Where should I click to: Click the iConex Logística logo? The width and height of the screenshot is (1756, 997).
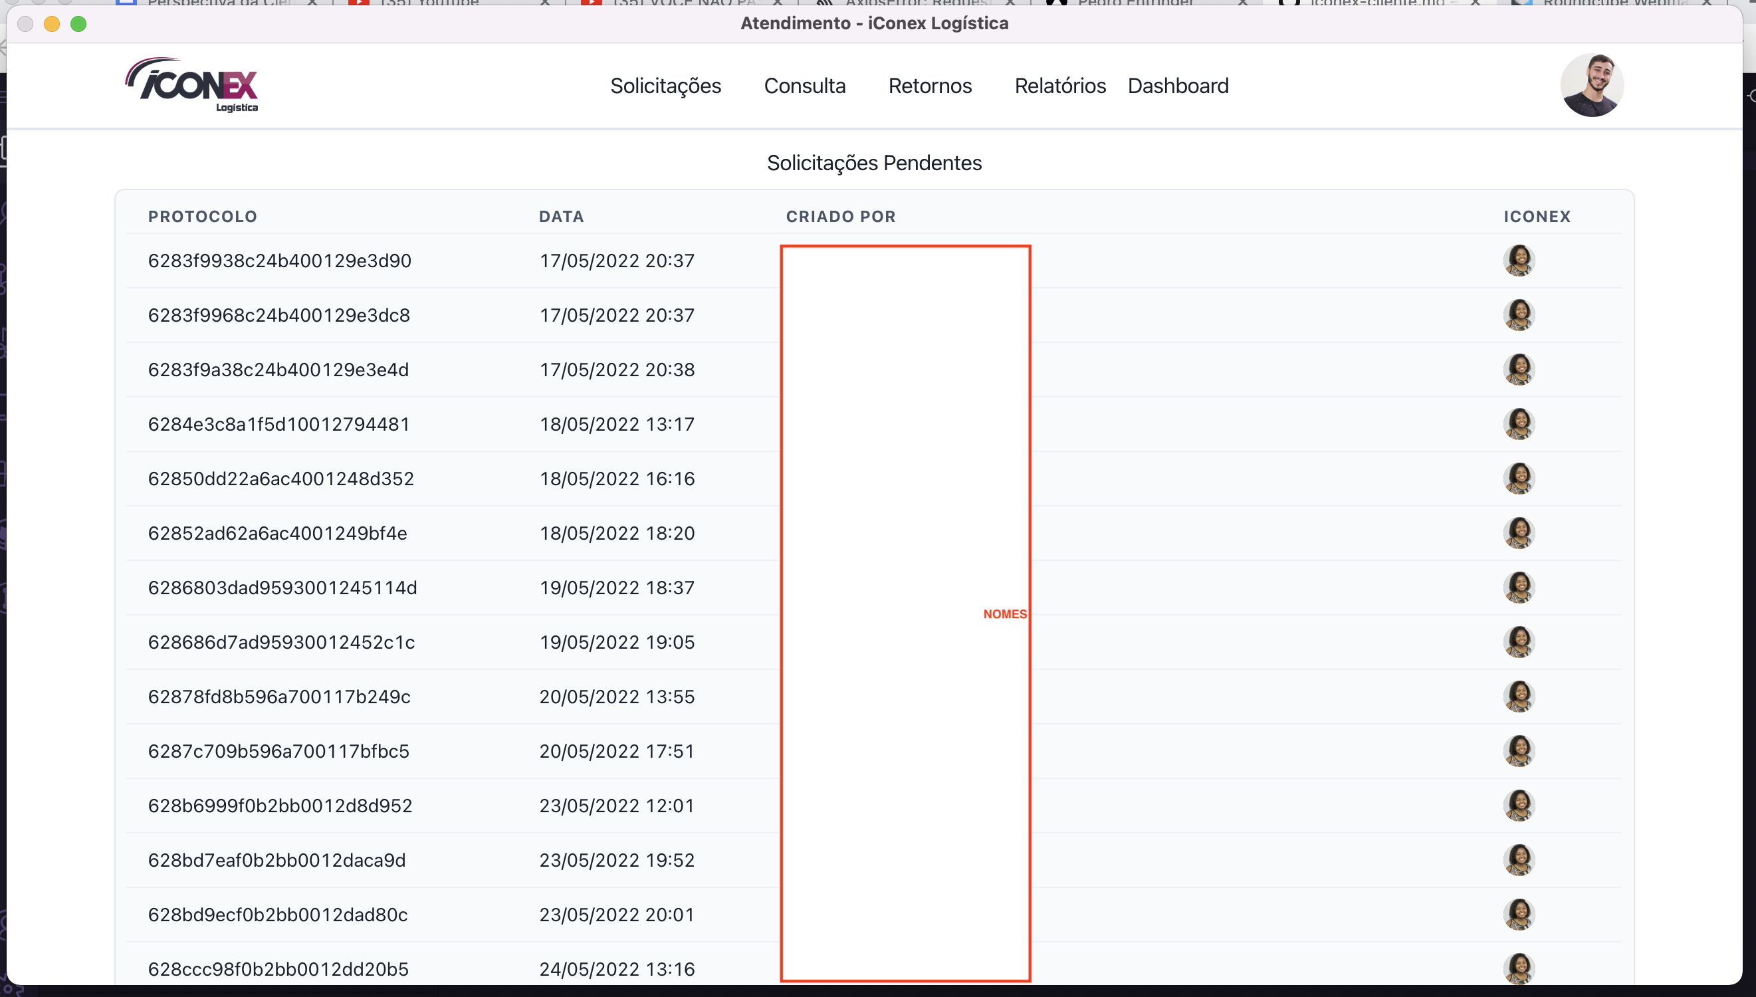point(191,85)
